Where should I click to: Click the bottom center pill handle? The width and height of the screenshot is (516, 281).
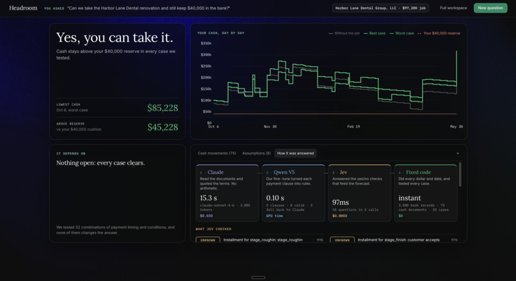coord(258,277)
